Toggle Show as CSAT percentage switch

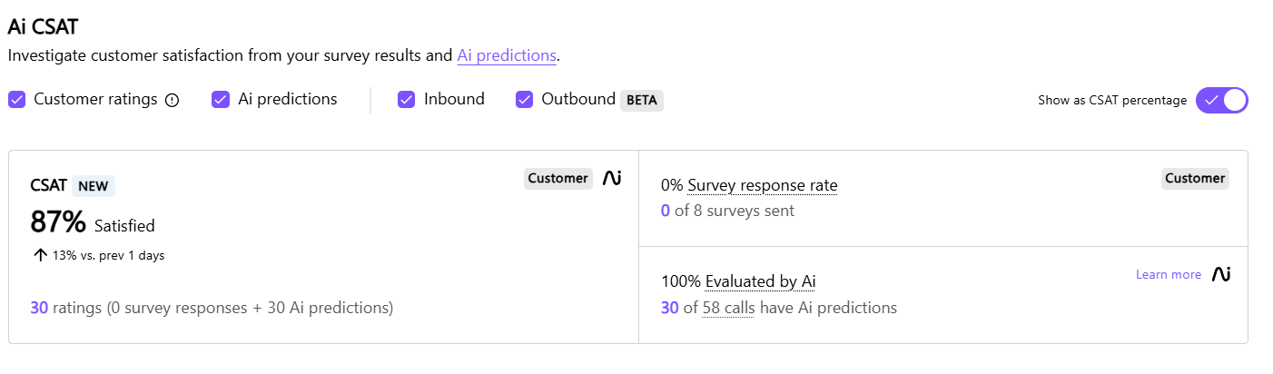[x=1222, y=101]
